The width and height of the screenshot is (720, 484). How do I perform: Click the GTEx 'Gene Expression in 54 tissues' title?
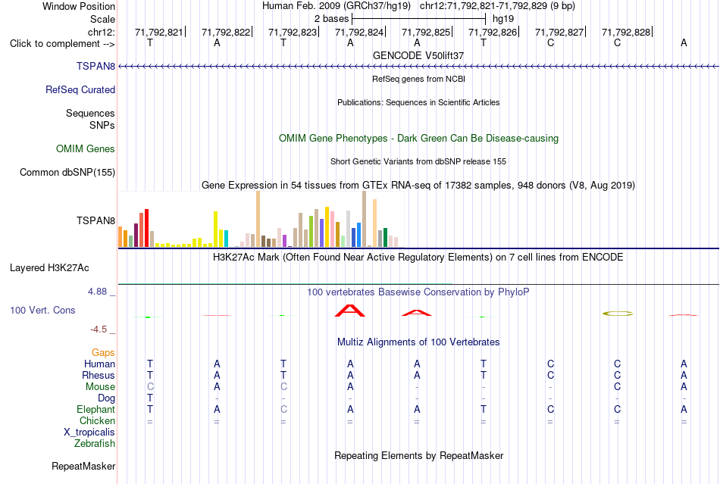418,186
